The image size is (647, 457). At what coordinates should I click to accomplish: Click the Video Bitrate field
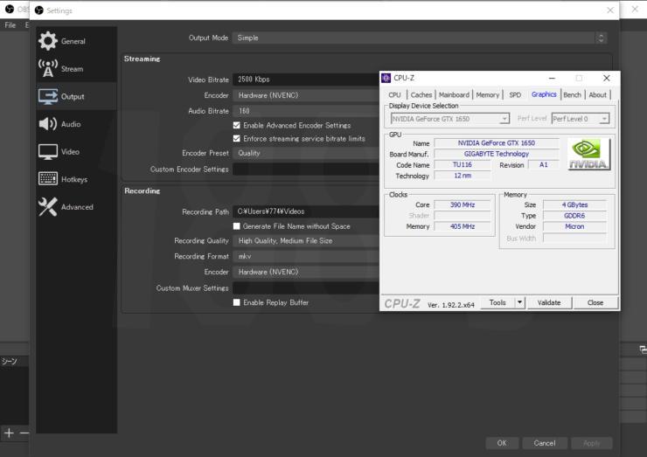306,80
